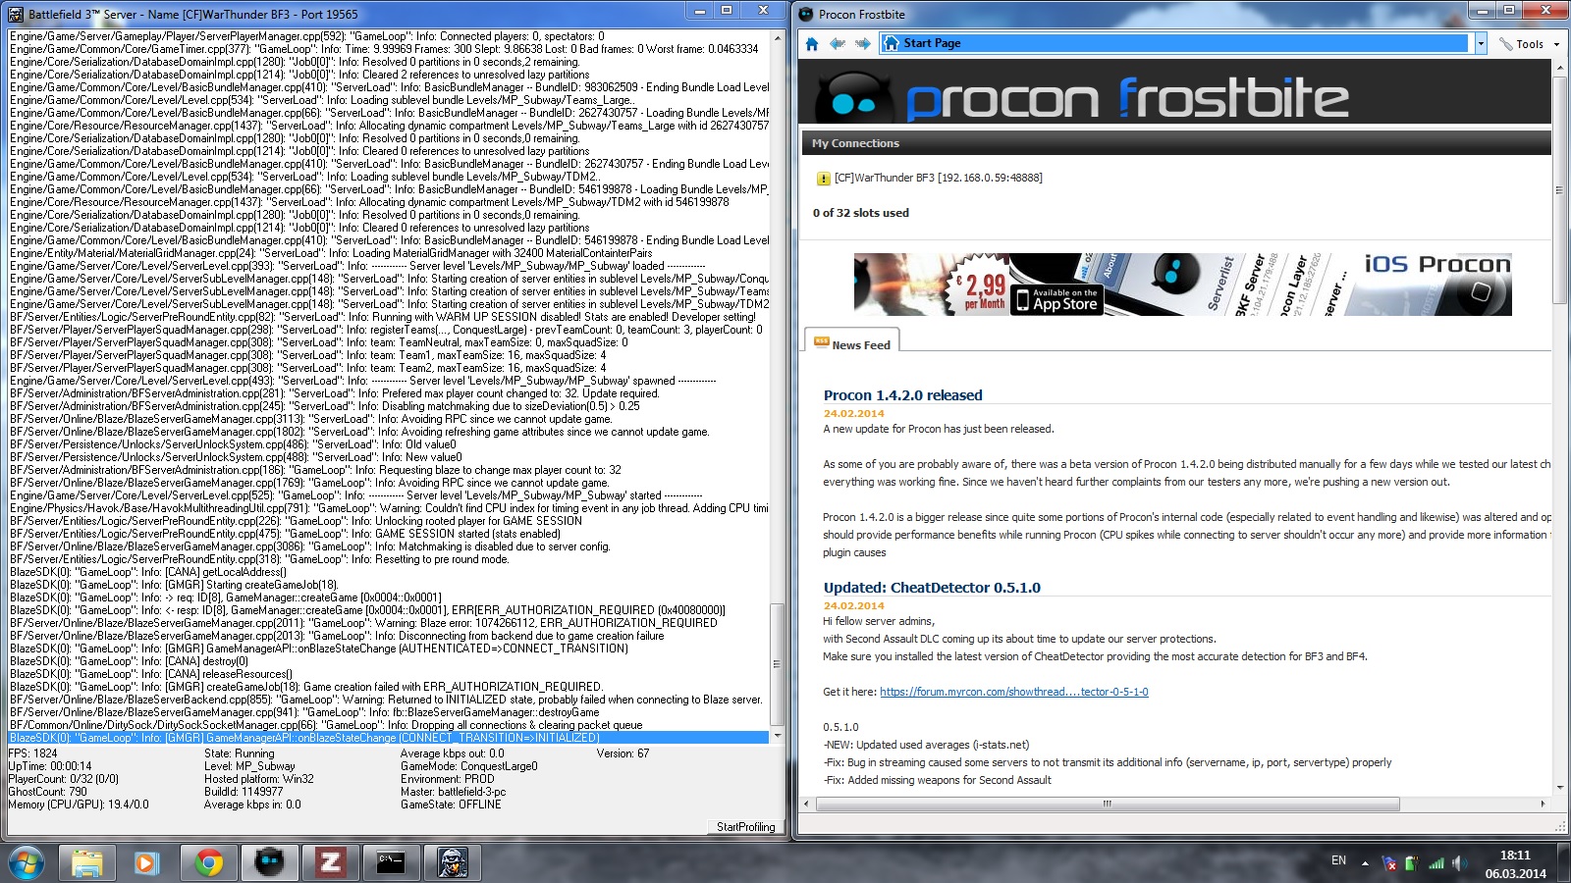
Task: Click the Show desktop button at the taskbar edge
Action: [1563, 863]
